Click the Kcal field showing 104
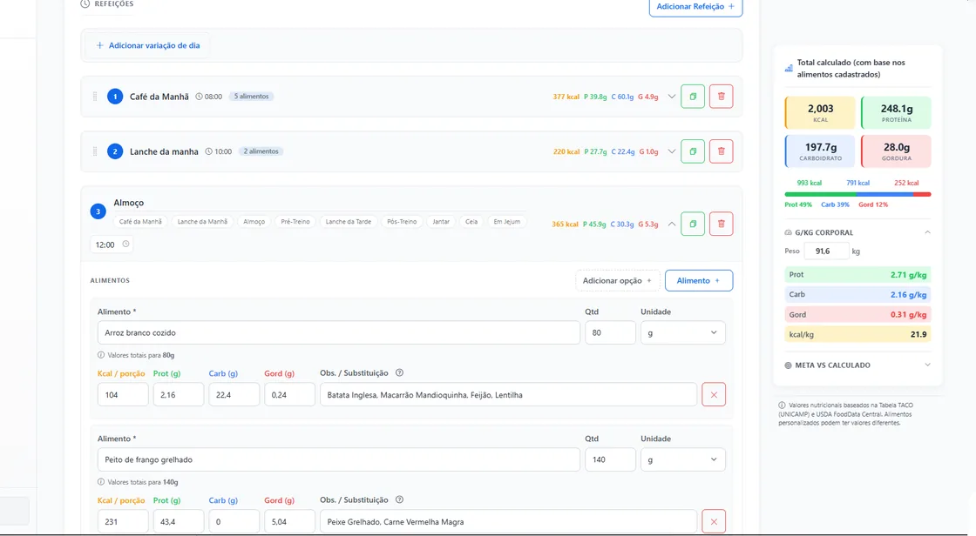976x536 pixels. (123, 395)
